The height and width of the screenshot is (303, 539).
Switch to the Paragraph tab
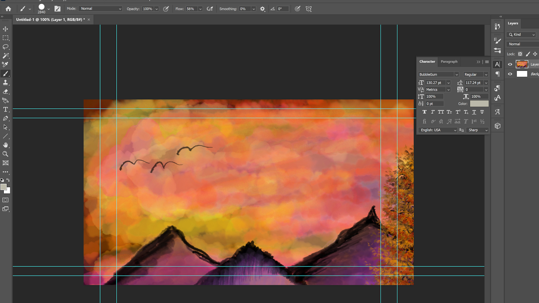[449, 61]
